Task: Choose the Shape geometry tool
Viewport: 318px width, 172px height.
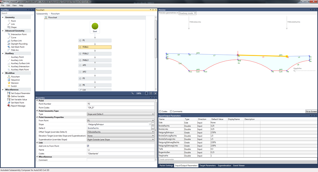Action: pyautogui.click(x=14, y=27)
